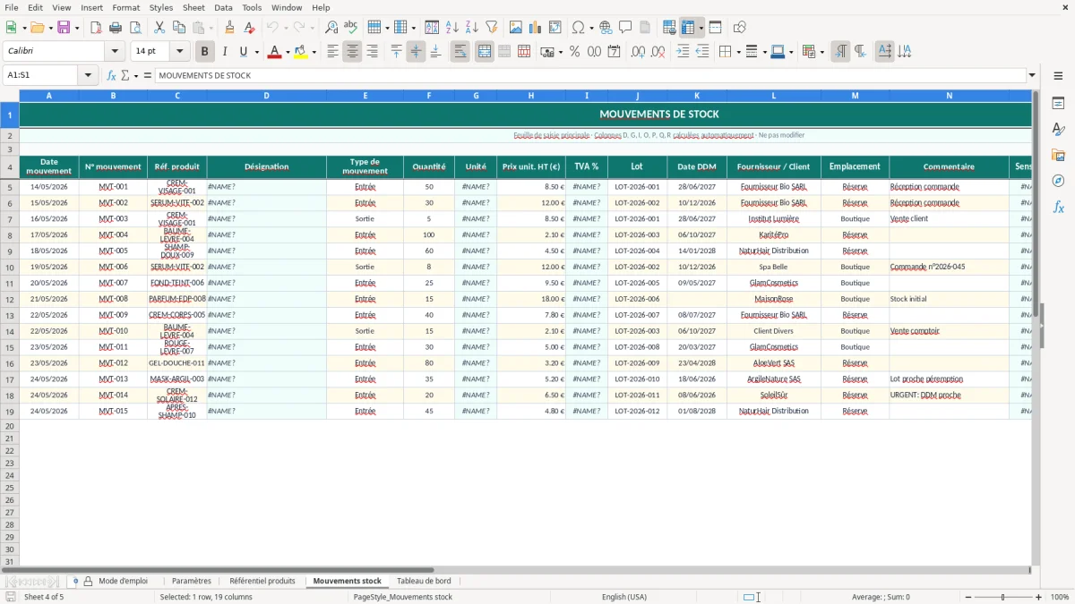Image resolution: width=1075 pixels, height=604 pixels.
Task: Click the Save document icon
Action: (x=64, y=28)
